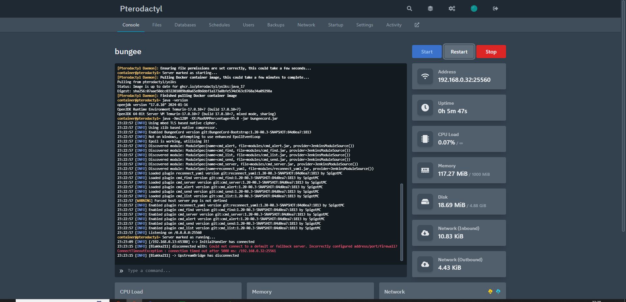Screen dimensions: 626x302
Task: Toggle the cyan outbound series on Network chart
Action: [x=498, y=292]
